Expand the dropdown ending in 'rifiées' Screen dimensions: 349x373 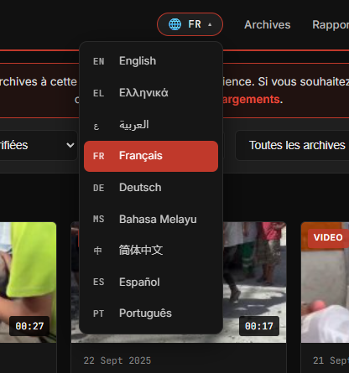pyautogui.click(x=39, y=145)
